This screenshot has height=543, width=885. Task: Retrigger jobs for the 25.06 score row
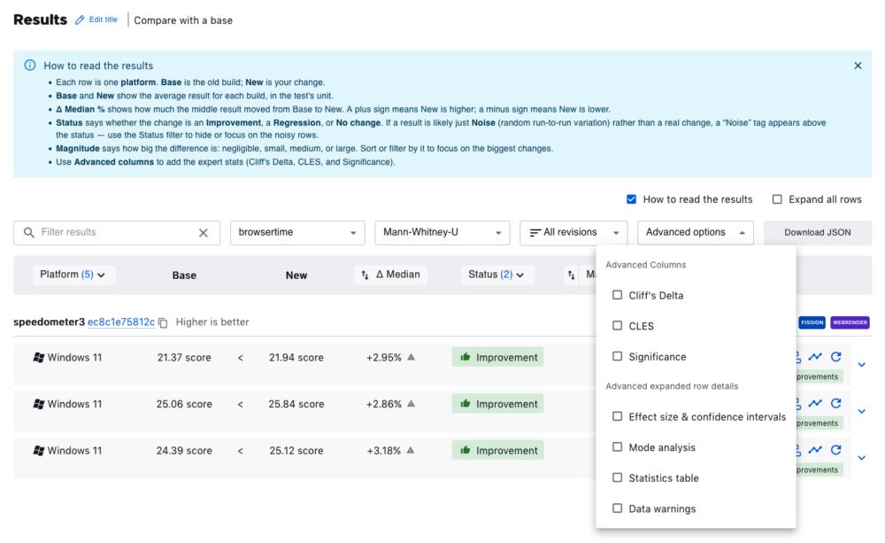(x=836, y=403)
